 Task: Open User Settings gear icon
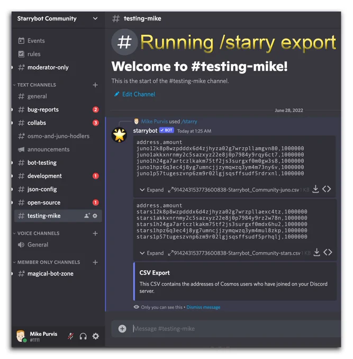coord(95,336)
